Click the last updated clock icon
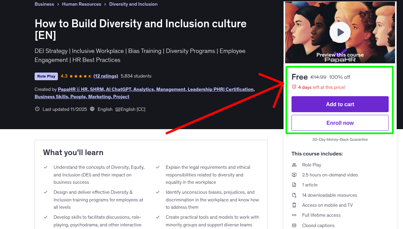 tap(37, 109)
